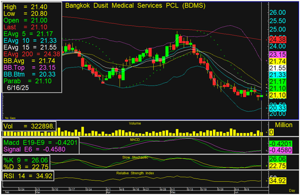
Task: Click the Apr month label on time axis
Action: pos(108,192)
